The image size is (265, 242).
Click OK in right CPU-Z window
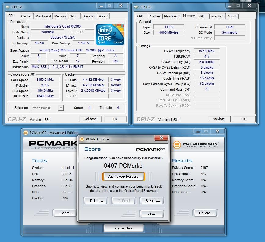[x=244, y=119]
